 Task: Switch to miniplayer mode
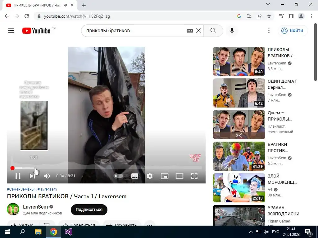(x=165, y=176)
